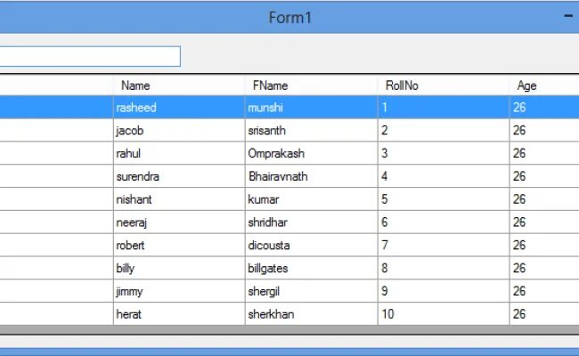Click the shridhar FName cell

(310, 222)
